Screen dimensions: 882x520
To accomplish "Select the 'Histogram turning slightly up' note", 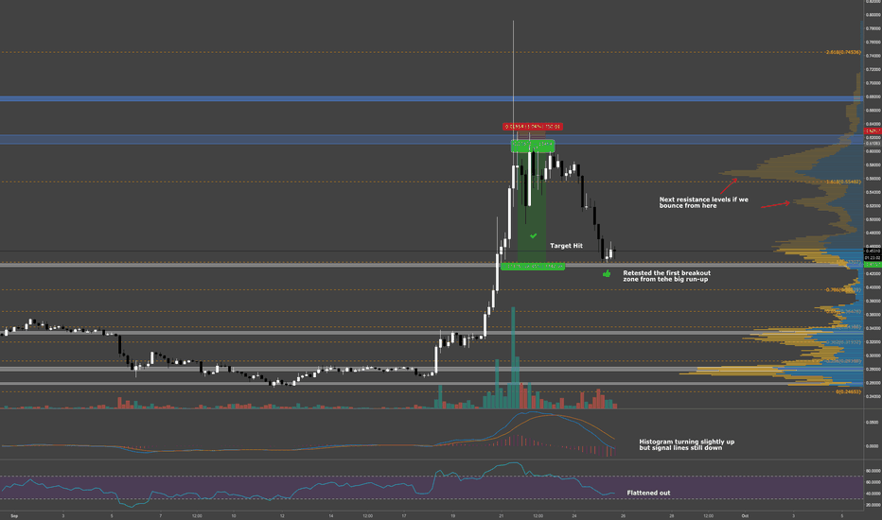I will [x=686, y=444].
